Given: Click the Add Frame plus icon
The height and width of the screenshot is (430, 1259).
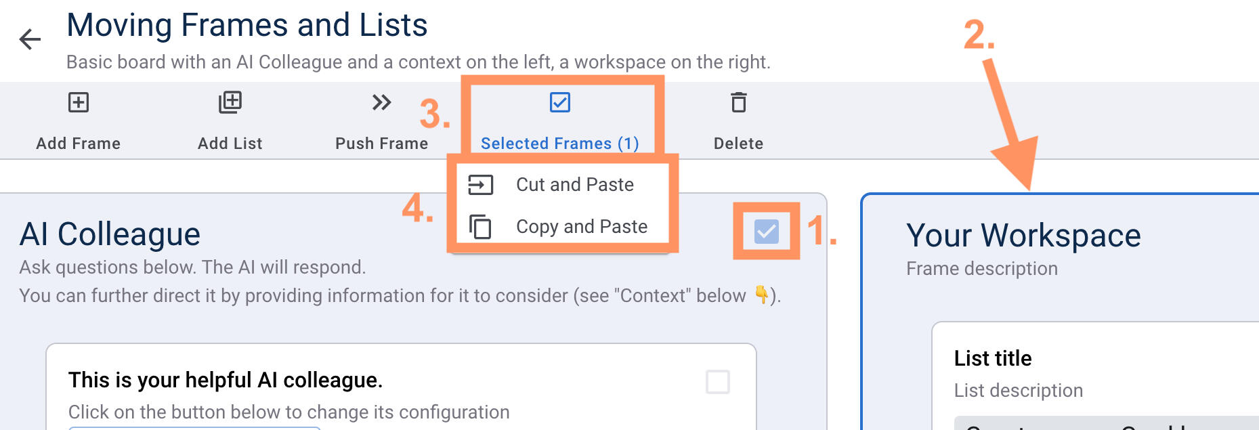Looking at the screenshot, I should [x=79, y=102].
